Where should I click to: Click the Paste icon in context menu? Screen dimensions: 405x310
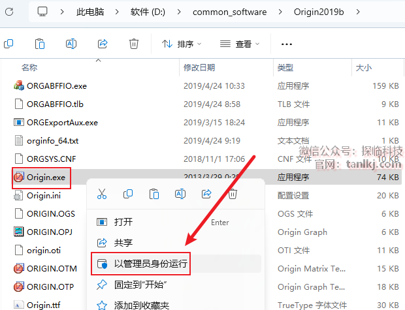coord(154,194)
